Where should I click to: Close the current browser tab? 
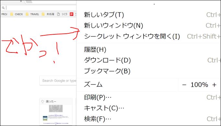tap(21, 1)
